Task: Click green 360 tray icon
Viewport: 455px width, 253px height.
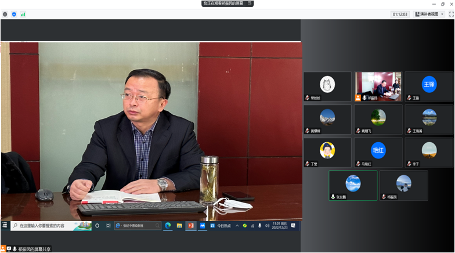Action: (245, 225)
